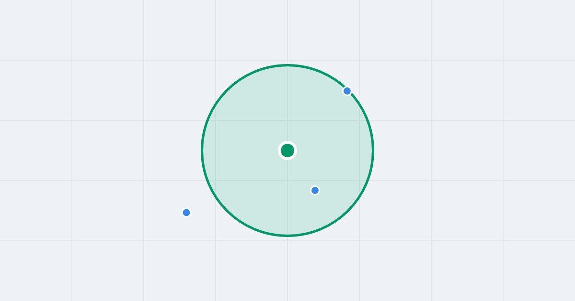Viewport: 575px width, 301px height.
Task: Click the grid intersection nearest the edge blue point
Action: [x=359, y=120]
